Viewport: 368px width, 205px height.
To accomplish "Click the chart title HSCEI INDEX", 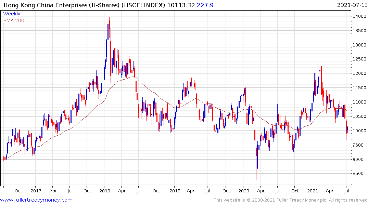I will [143, 5].
